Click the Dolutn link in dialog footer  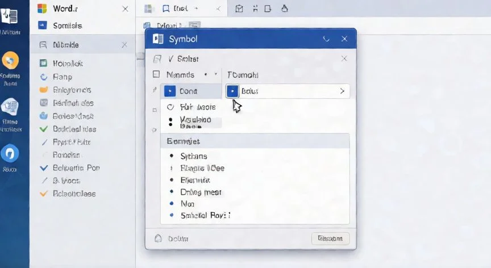coord(178,239)
